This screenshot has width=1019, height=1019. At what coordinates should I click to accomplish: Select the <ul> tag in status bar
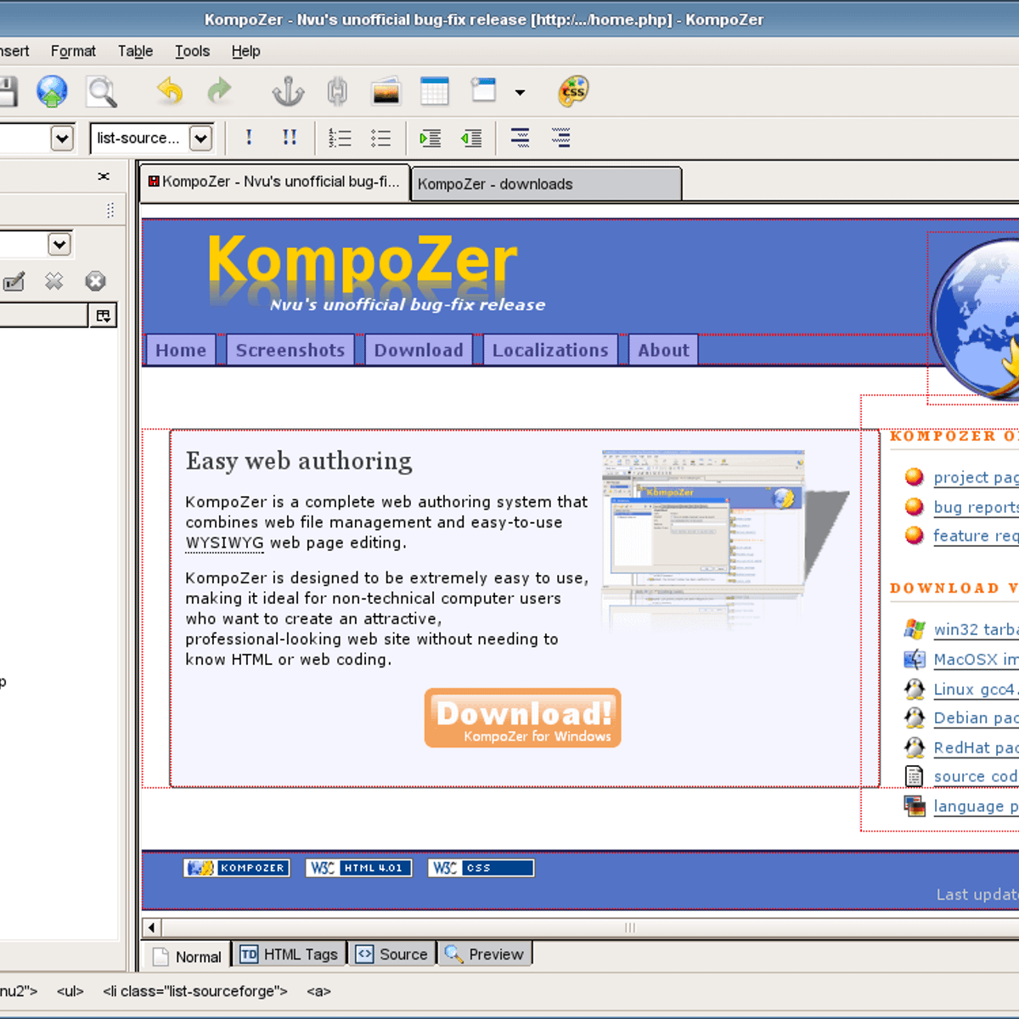point(70,991)
